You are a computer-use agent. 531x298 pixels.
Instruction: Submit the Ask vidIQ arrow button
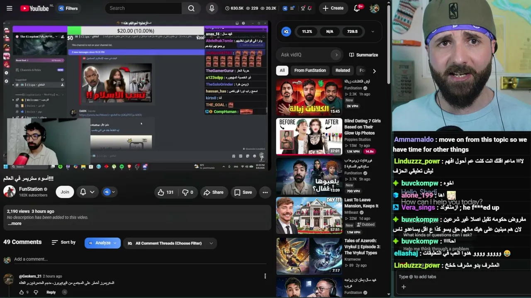(x=336, y=55)
